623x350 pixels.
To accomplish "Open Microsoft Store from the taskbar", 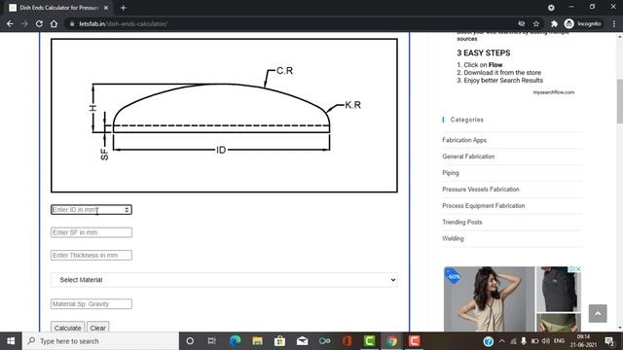I will tap(279, 341).
